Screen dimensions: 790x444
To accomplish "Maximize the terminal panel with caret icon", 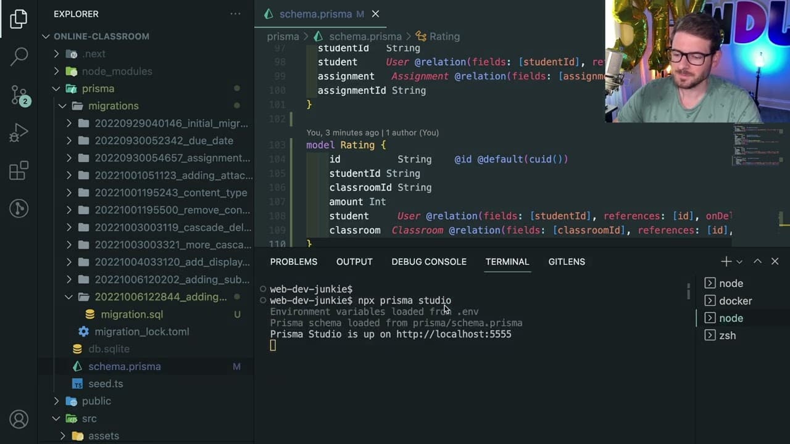I will [757, 261].
